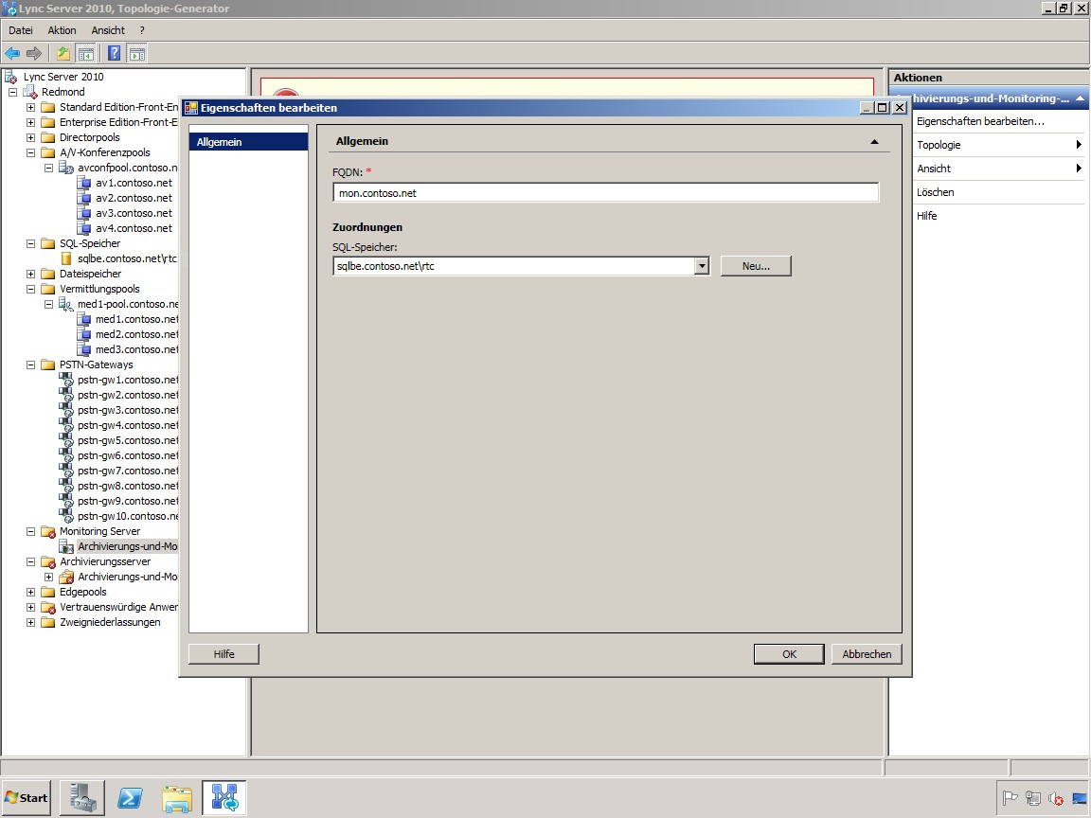The height and width of the screenshot is (818, 1091).
Task: Select Vertrauenswürdige Anwendungen tree item
Action: (x=118, y=607)
